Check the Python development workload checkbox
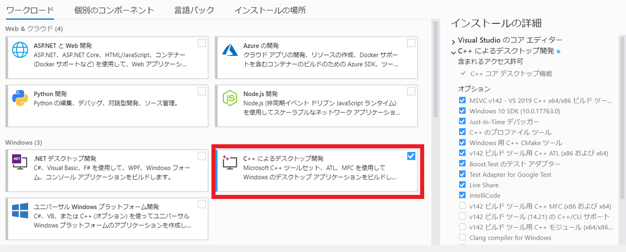 click(x=202, y=91)
